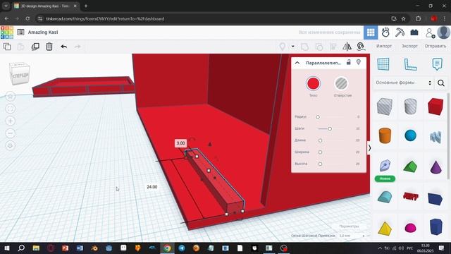Click the Отправить button
Viewport: 451px width, 254px height.
click(435, 46)
